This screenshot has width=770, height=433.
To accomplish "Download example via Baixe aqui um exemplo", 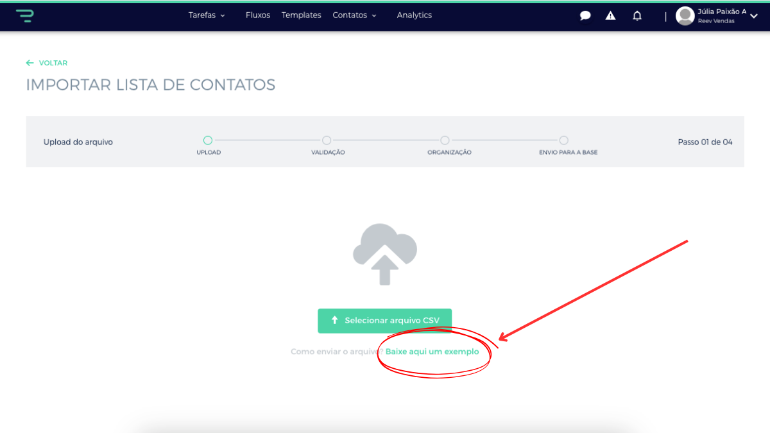I will pyautogui.click(x=432, y=352).
